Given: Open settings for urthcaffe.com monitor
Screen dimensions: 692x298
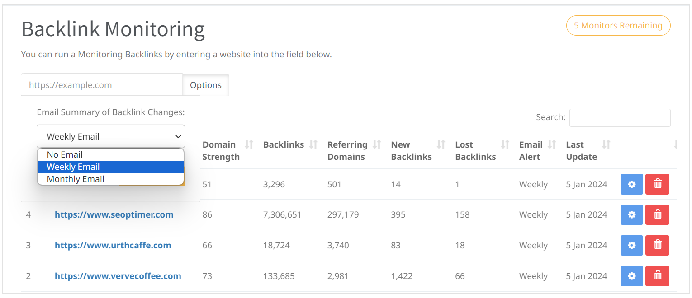Looking at the screenshot, I should click(631, 246).
